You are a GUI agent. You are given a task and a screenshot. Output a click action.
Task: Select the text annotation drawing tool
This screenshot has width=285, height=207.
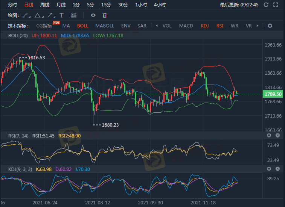click(62, 15)
